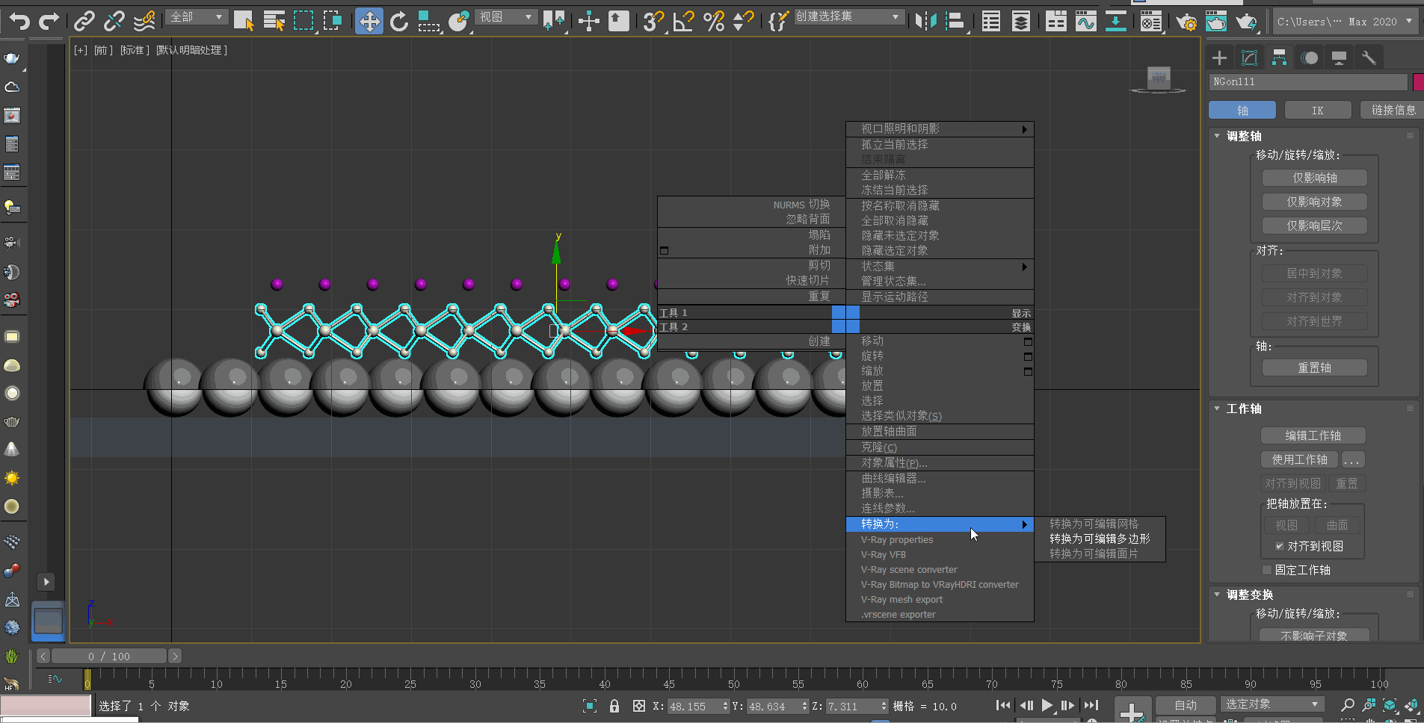Click the NGon111 object name field
This screenshot has height=723, width=1424.
click(x=1309, y=82)
